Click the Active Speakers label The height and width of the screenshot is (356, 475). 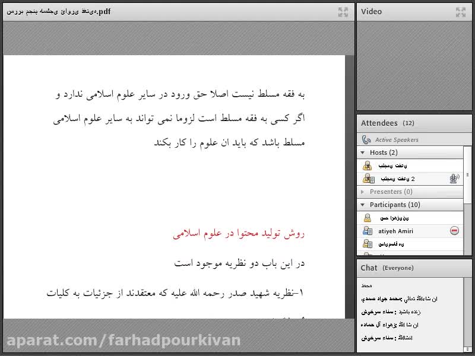pos(397,140)
